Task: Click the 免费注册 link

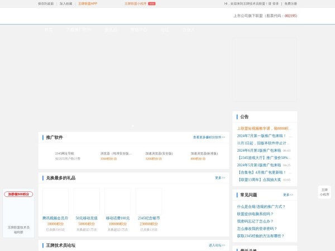Action: pyautogui.click(x=290, y=3)
